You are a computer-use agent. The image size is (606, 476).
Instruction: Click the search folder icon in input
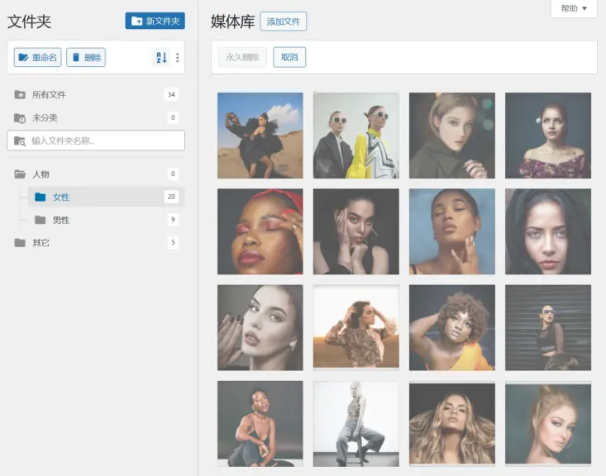[20, 140]
